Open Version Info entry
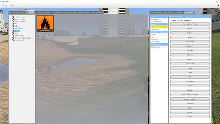This screenshot has width=220, height=124. pos(159,42)
